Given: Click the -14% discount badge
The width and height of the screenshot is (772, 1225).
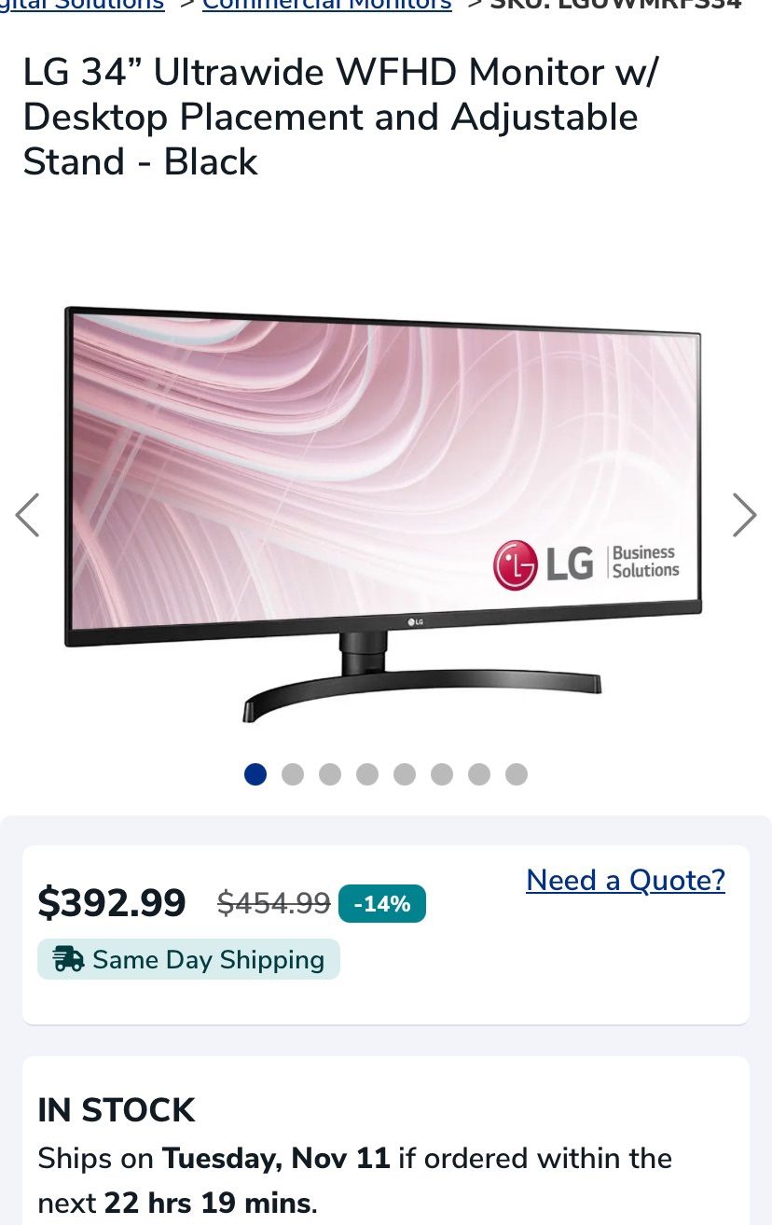Looking at the screenshot, I should coord(382,903).
